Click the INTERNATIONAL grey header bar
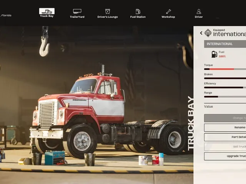246x184 pixels. (x=225, y=44)
